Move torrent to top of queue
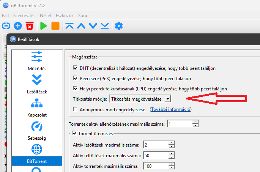Image resolution: width=260 pixels, height=172 pixels. pos(69,26)
